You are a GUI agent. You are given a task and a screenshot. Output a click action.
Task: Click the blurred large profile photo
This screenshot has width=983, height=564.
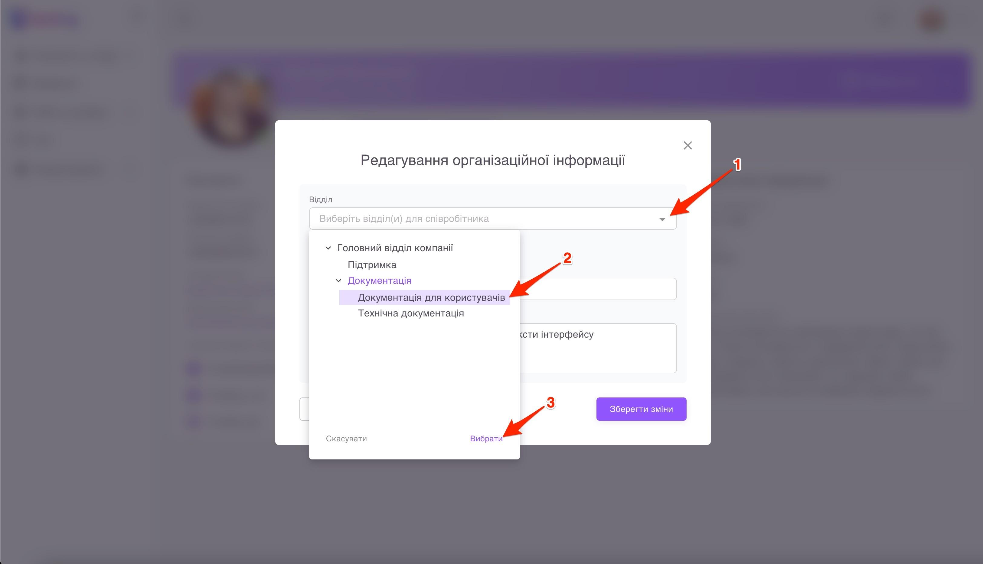(231, 109)
